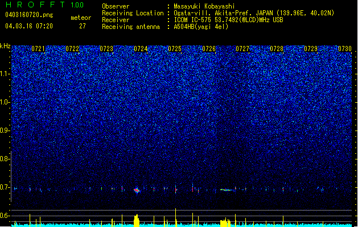
Task: Click the date stamp 04.03.16 07:20
Action: coord(29,26)
